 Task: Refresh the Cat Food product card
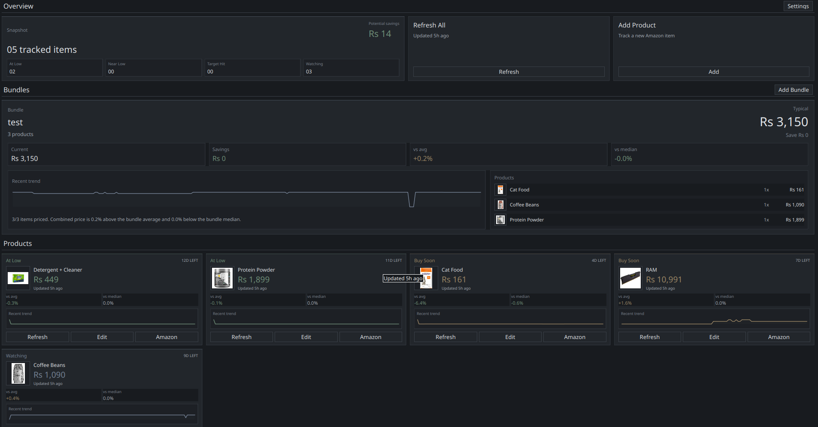445,337
